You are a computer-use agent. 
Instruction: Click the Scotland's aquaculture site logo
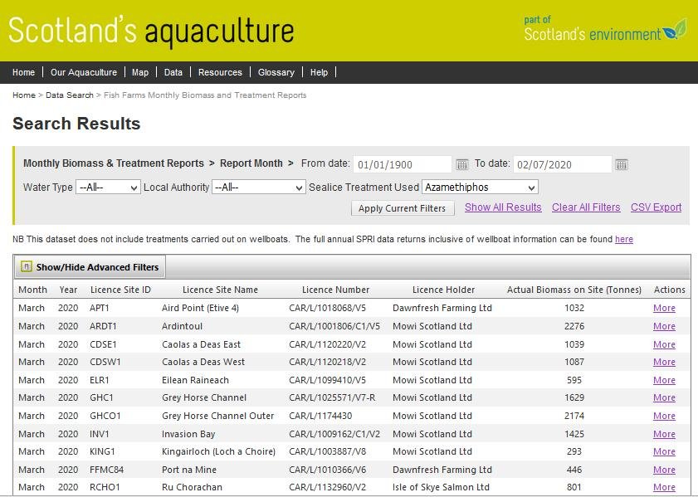point(151,32)
